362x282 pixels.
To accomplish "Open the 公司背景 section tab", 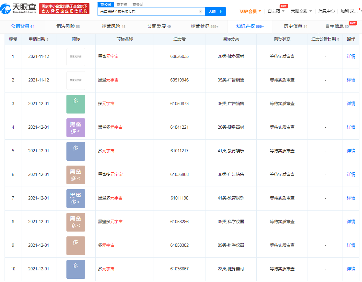I will click(x=23, y=27).
